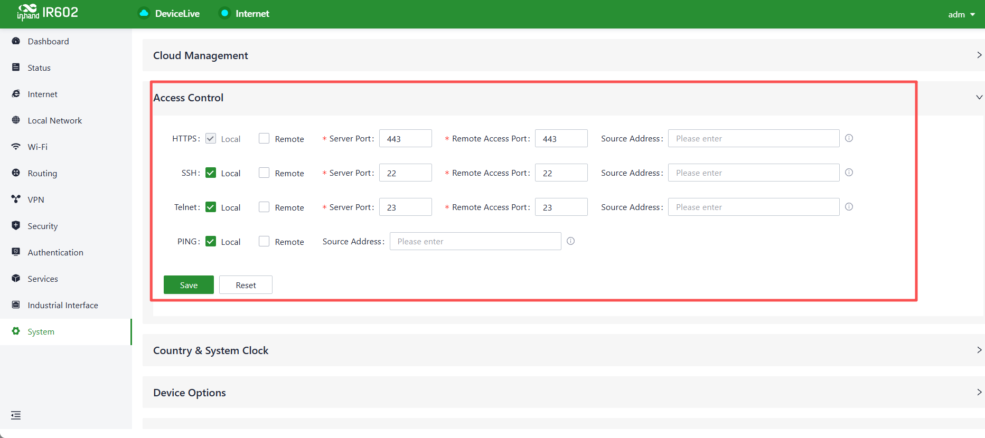The image size is (985, 438).
Task: Click the Security shield icon
Action: [x=16, y=225]
